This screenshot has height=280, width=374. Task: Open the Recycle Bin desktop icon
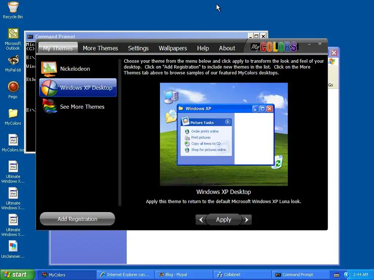click(x=13, y=7)
